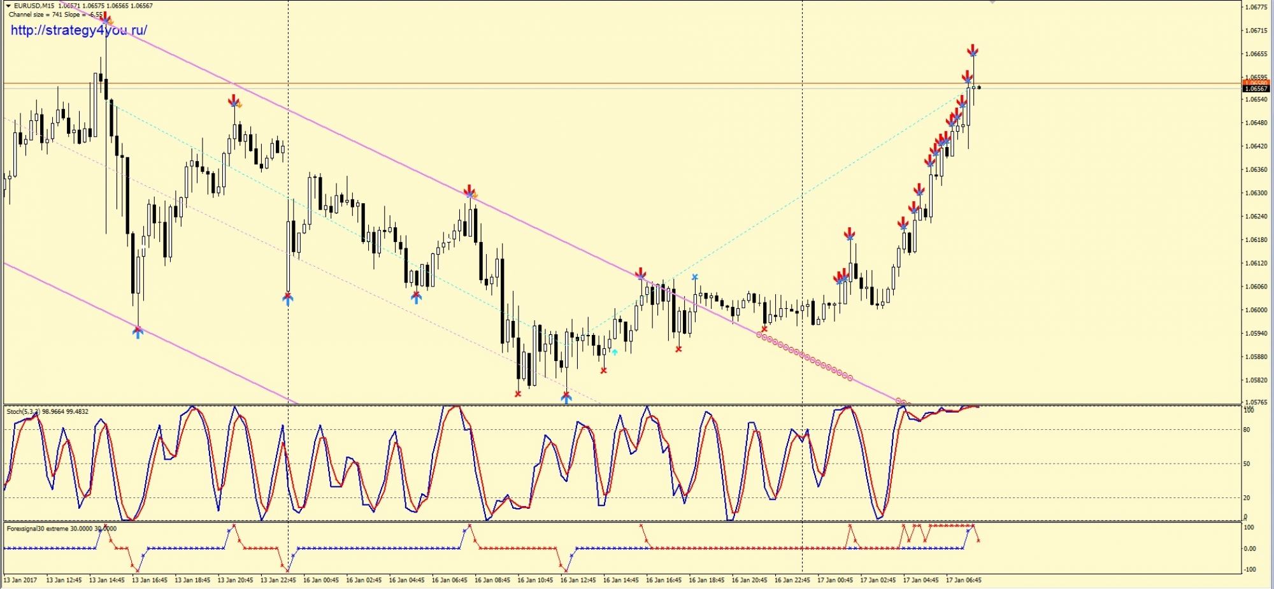The width and height of the screenshot is (1274, 589).
Task: Click the black dot right of the last candle
Action: (x=979, y=87)
